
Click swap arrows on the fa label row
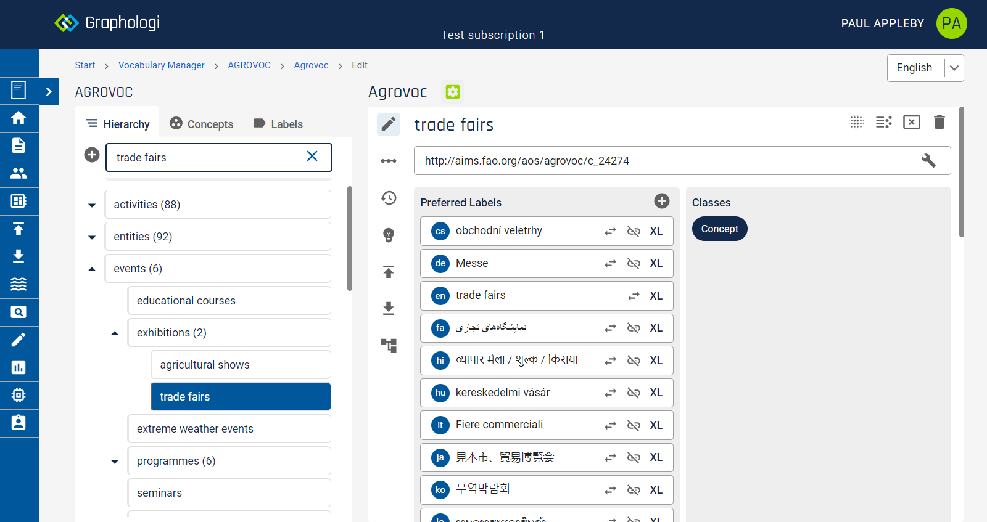pyautogui.click(x=610, y=328)
